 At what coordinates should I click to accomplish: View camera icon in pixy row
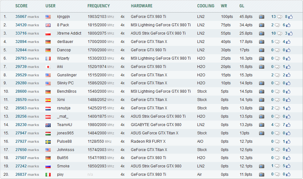tap(261, 175)
